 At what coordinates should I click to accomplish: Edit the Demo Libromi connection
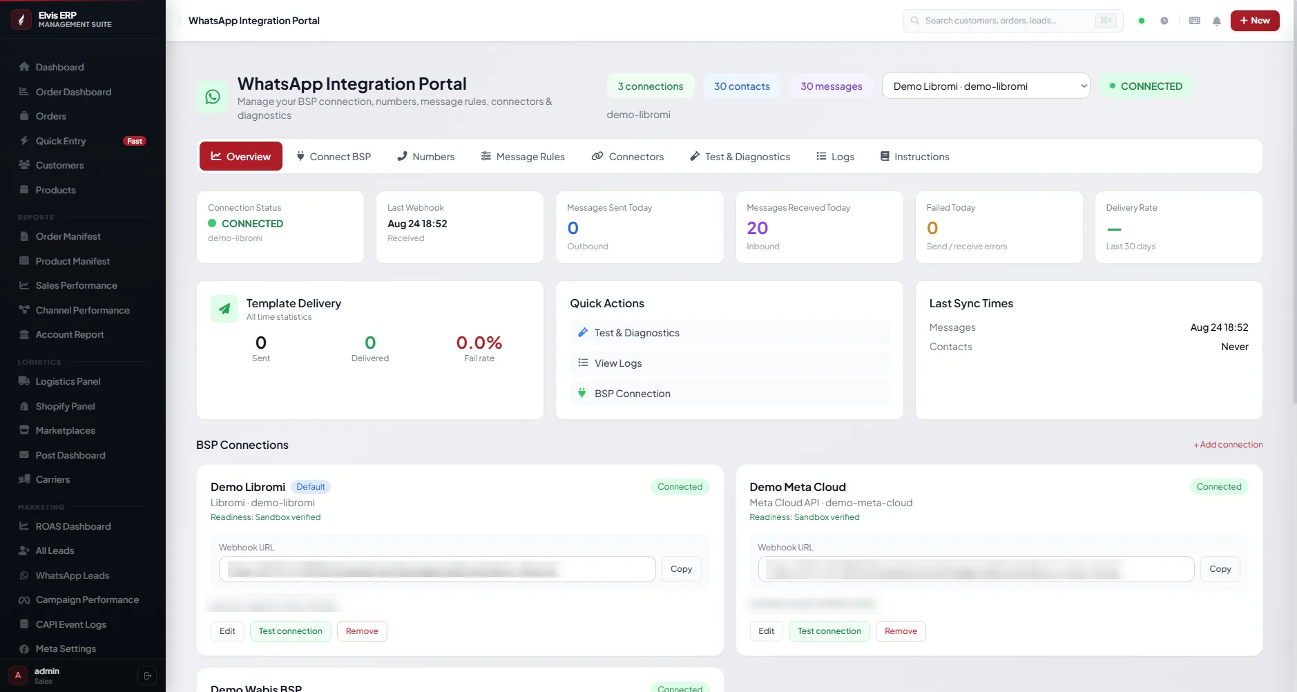[x=227, y=631]
